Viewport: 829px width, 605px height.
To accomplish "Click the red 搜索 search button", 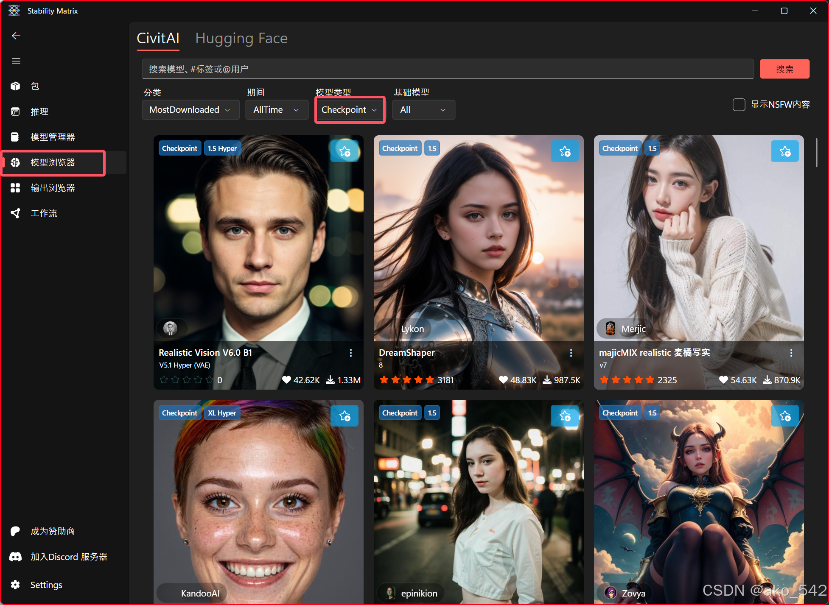I will (784, 69).
